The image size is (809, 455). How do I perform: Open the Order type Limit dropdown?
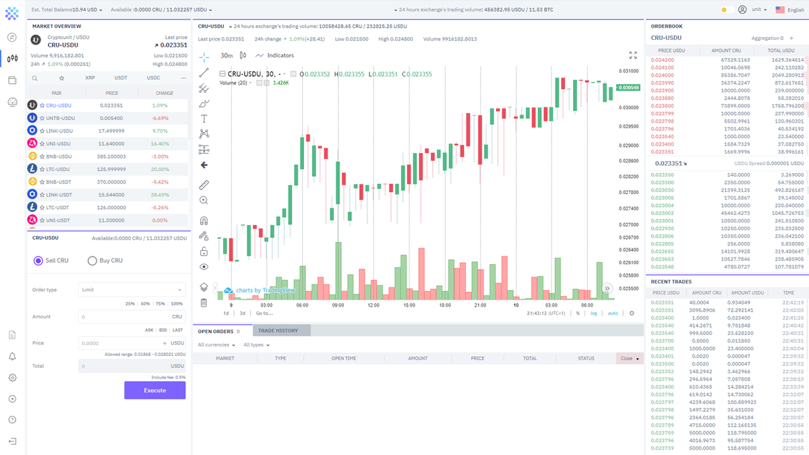pyautogui.click(x=132, y=289)
